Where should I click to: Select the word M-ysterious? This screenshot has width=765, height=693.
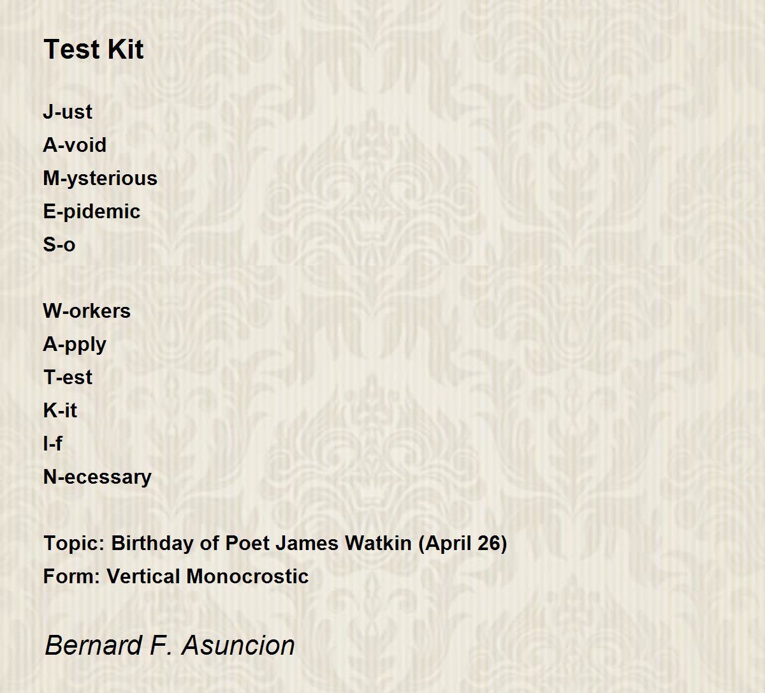pos(100,178)
